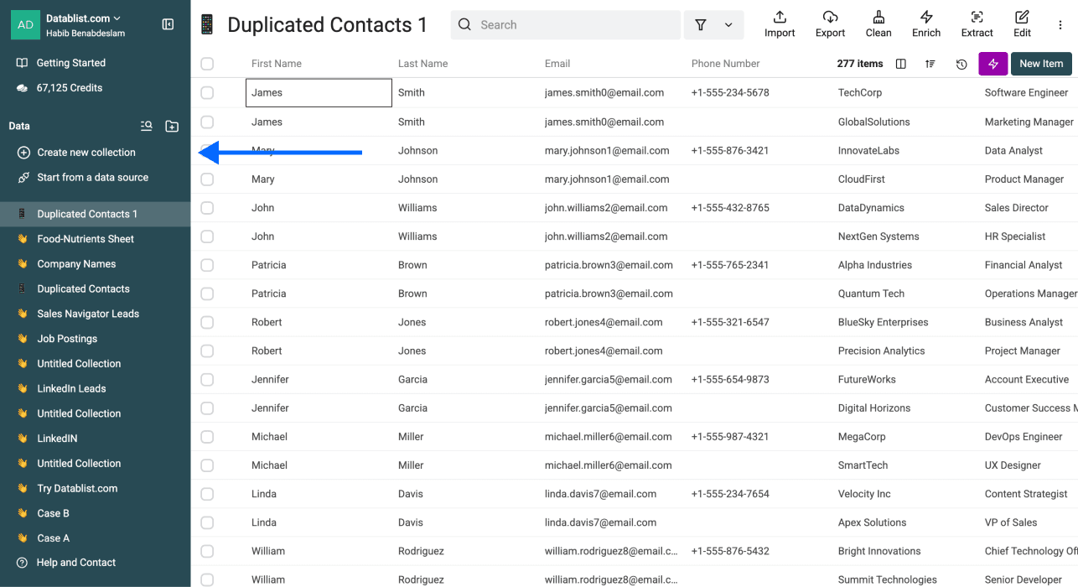The image size is (1078, 587).
Task: Open the three-dot overflow menu
Action: pos(1060,24)
